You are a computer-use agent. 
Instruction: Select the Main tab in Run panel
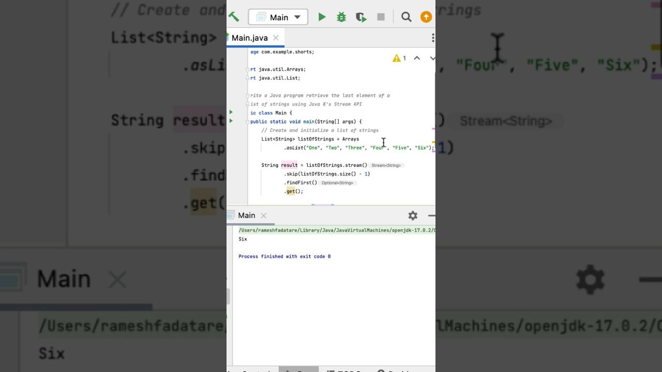click(x=246, y=215)
